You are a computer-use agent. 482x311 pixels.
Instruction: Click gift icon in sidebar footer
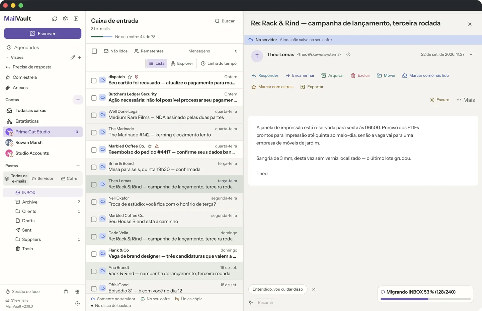pyautogui.click(x=77, y=292)
